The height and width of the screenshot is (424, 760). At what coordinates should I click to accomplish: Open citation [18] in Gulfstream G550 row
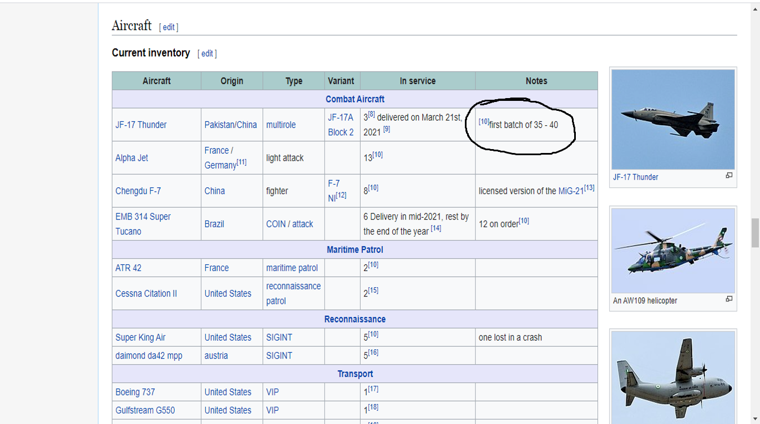373,407
